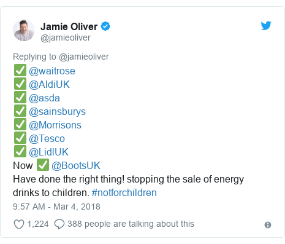Click the green checkmark beside @waitrose

tap(20, 70)
